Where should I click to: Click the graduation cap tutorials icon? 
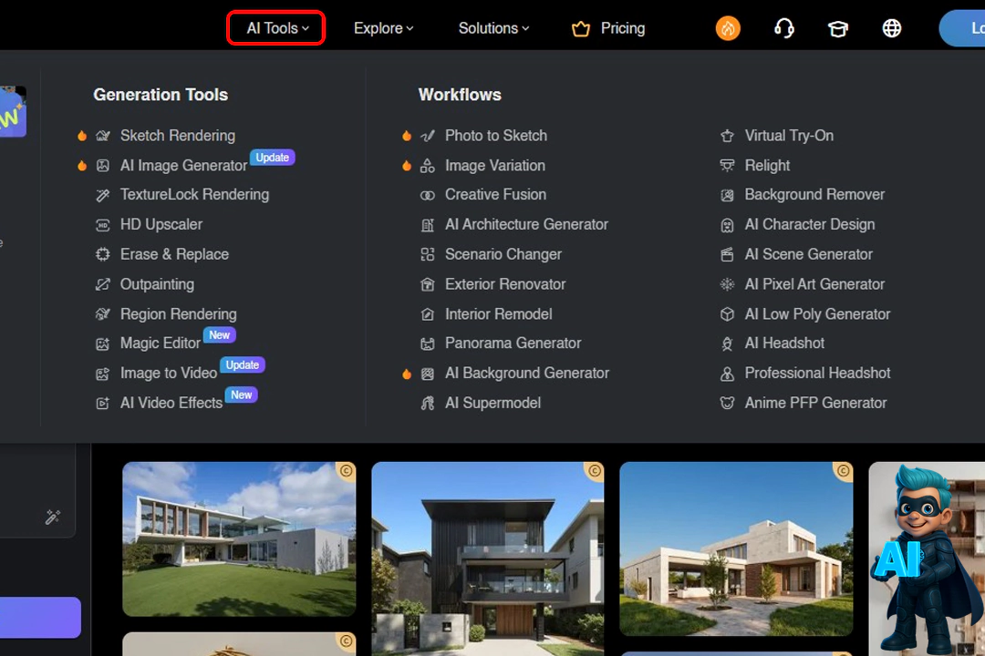click(837, 28)
